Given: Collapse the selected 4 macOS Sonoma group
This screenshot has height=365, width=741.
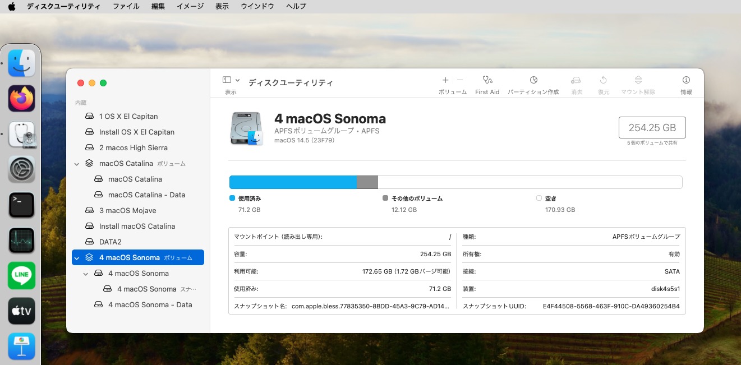Looking at the screenshot, I should click(77, 258).
